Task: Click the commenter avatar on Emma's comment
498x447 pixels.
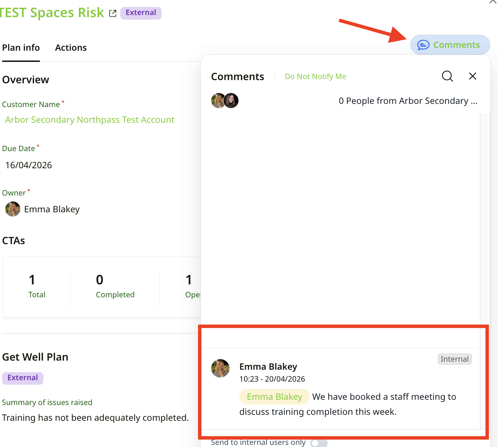Action: point(220,368)
